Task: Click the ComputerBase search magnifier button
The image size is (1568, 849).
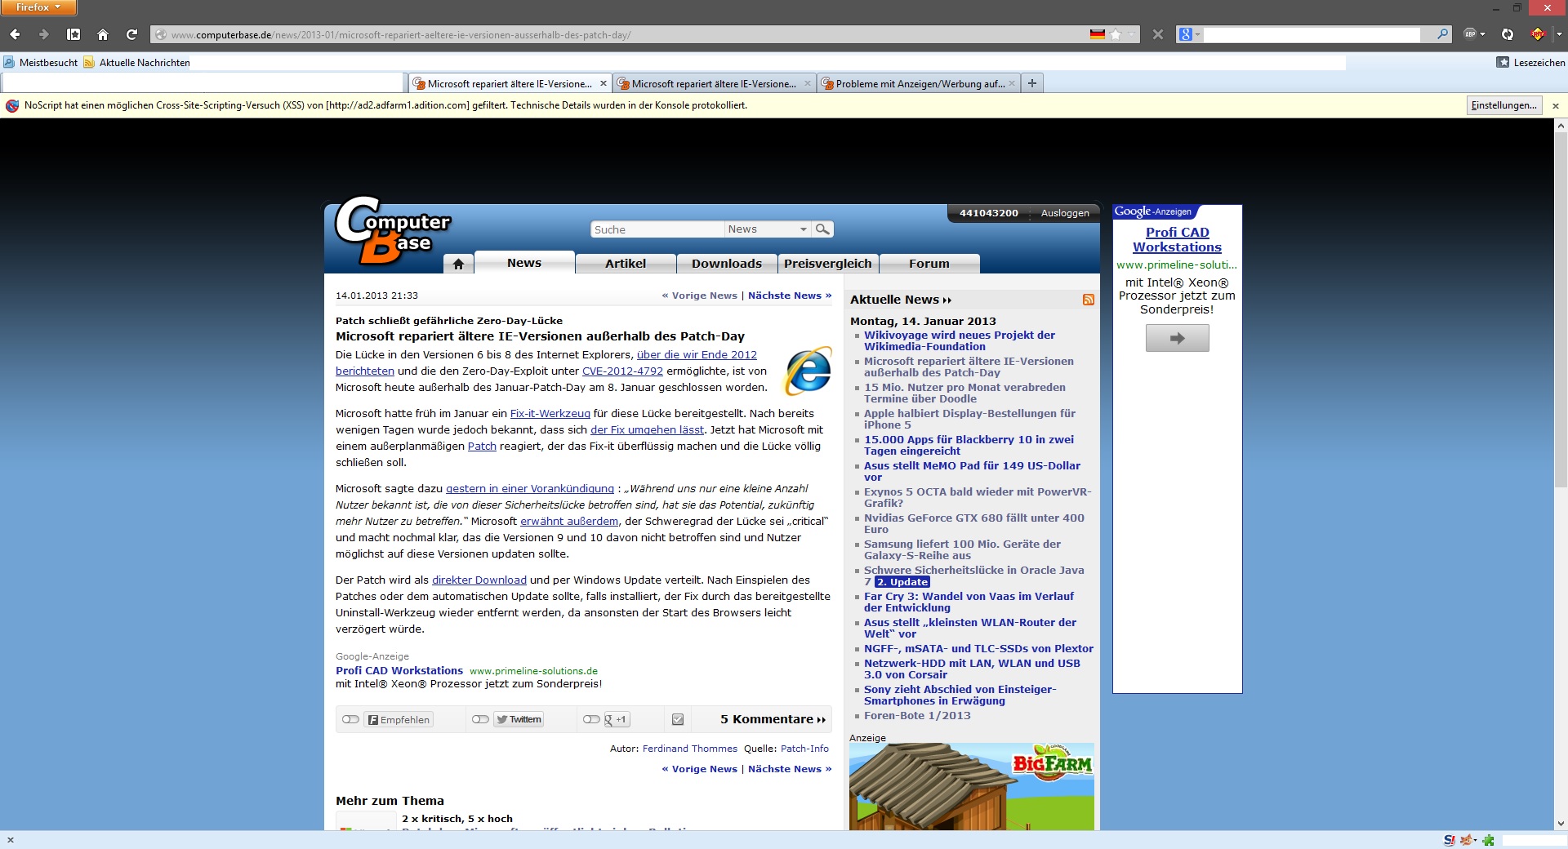Action: click(x=823, y=229)
